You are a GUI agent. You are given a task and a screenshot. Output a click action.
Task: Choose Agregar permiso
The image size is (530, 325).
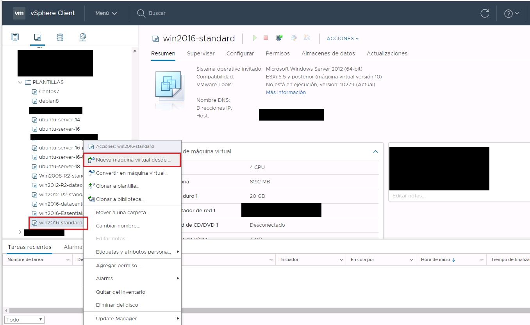[x=132, y=266]
